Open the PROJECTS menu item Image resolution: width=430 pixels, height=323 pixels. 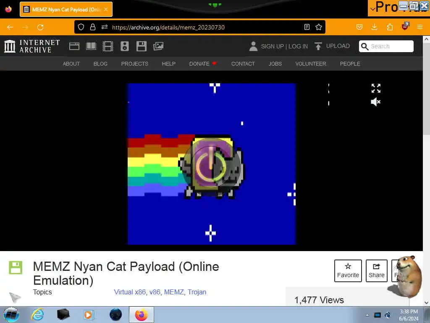(x=135, y=64)
